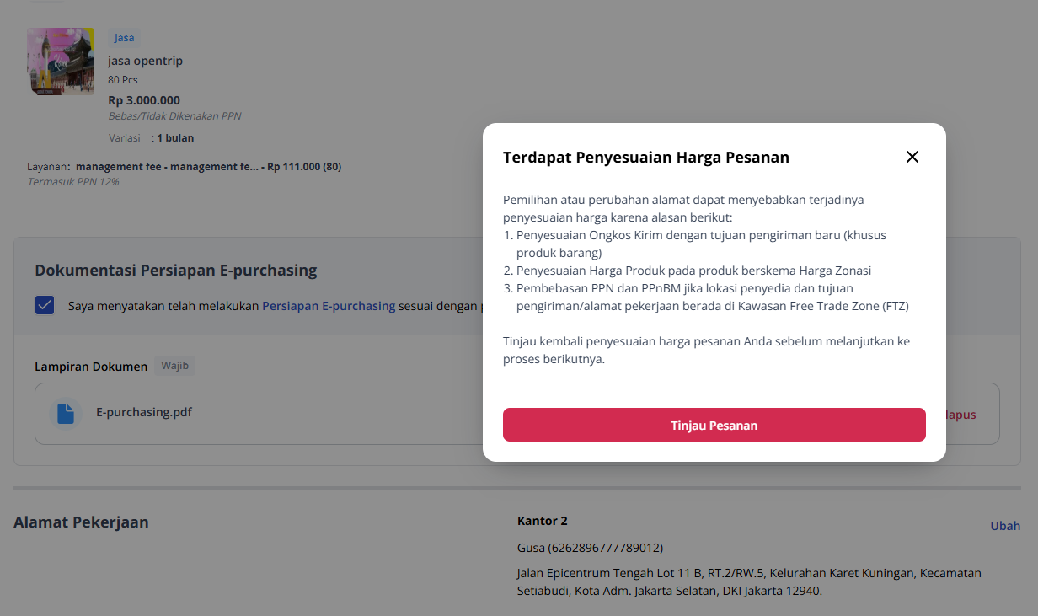This screenshot has height=616, width=1038.
Task: Open the E-purchasing.pdf attachment name
Action: [x=144, y=412]
